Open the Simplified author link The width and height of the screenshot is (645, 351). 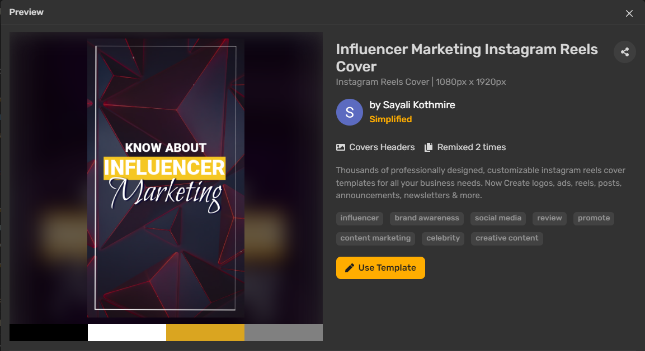click(x=390, y=119)
